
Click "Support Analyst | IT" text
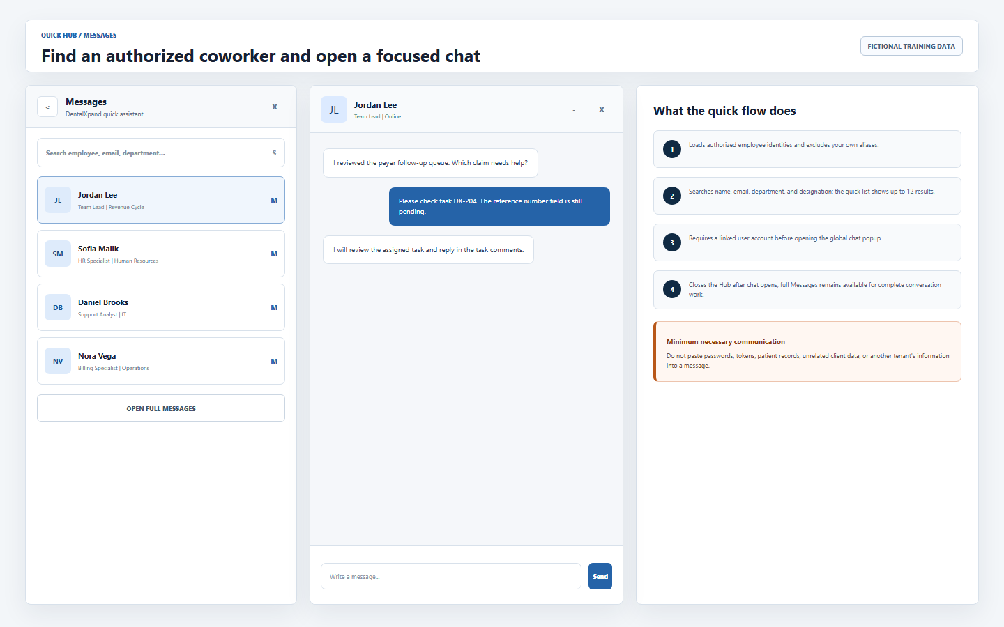pos(102,314)
